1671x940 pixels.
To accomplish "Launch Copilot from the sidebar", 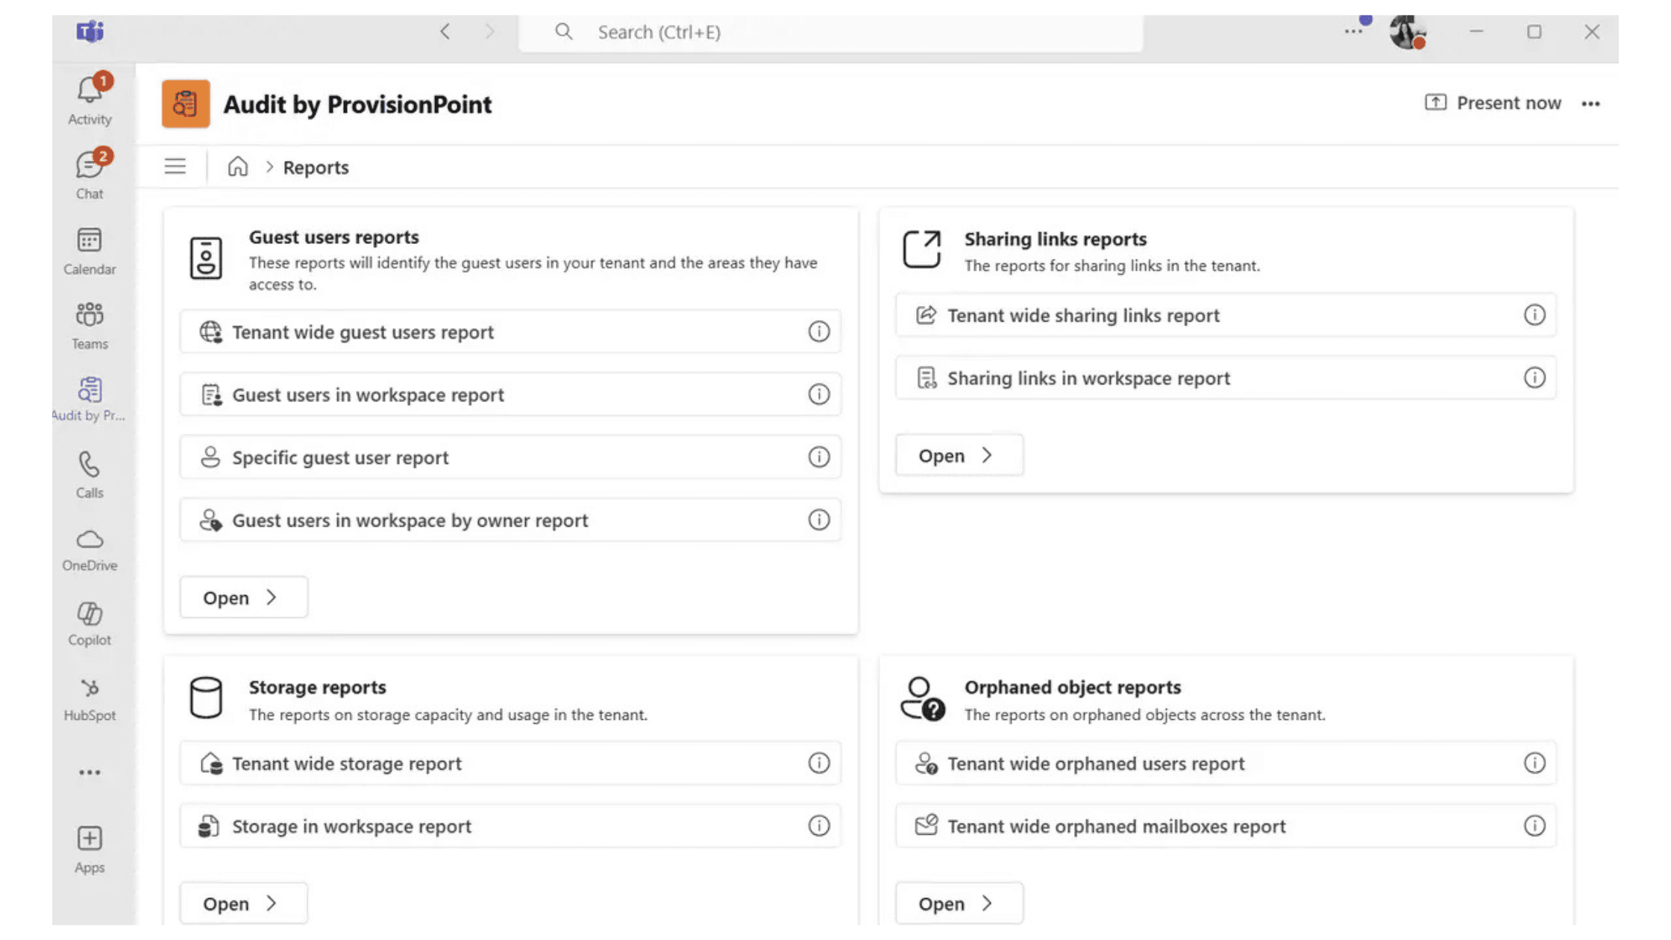I will click(x=90, y=624).
